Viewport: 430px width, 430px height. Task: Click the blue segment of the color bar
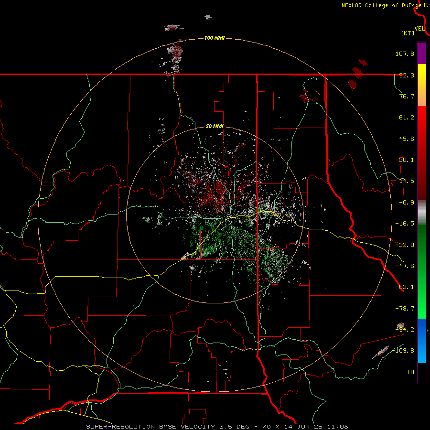(422, 341)
